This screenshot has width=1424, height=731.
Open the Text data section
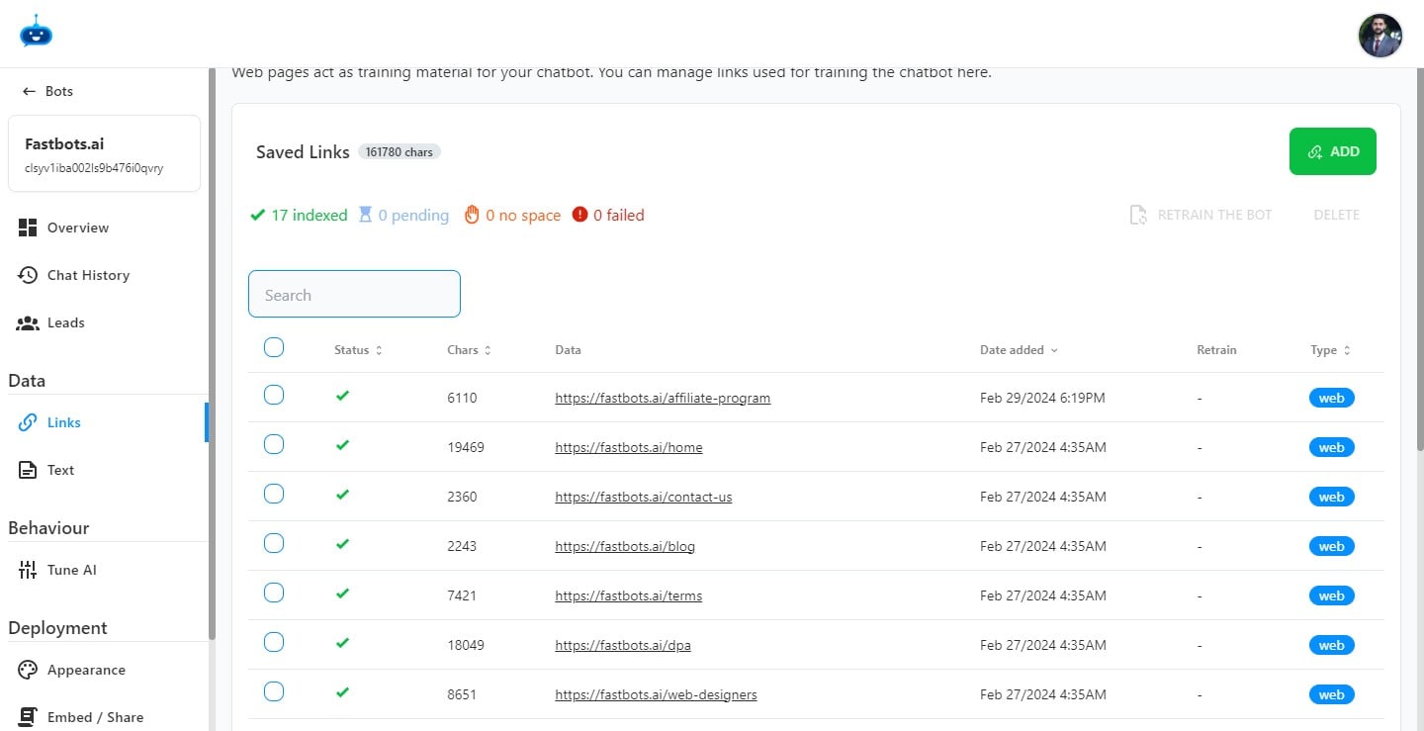tap(60, 470)
